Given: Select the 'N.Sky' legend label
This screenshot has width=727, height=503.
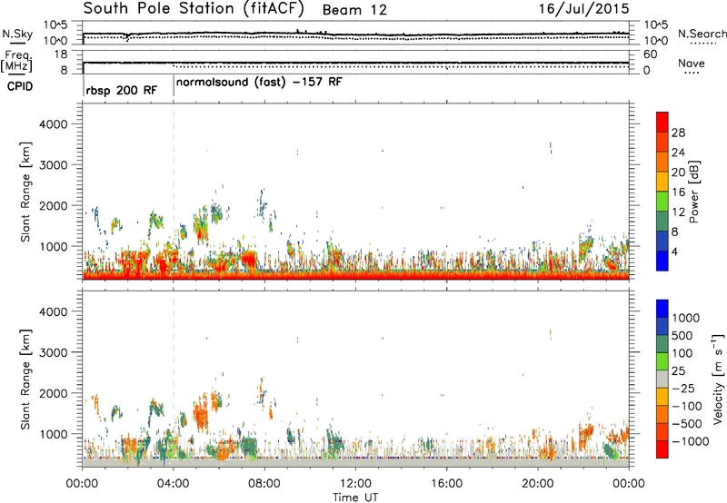Looking at the screenshot, I should pos(17,35).
